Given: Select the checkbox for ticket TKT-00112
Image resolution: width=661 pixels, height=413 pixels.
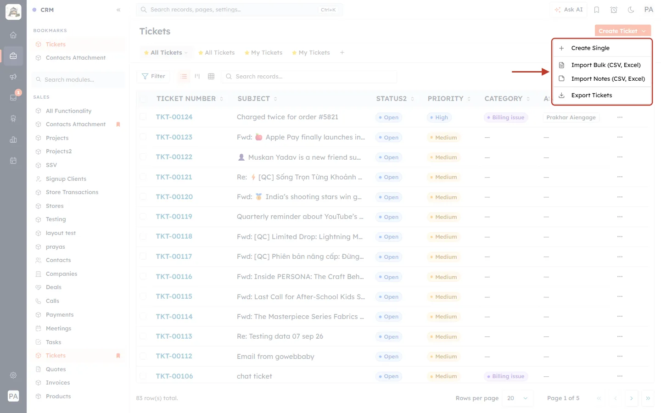Looking at the screenshot, I should coord(143,356).
